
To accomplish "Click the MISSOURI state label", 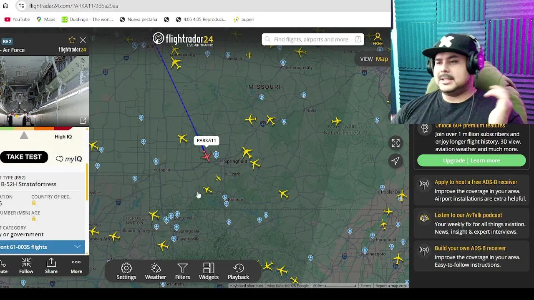I will click(x=264, y=87).
